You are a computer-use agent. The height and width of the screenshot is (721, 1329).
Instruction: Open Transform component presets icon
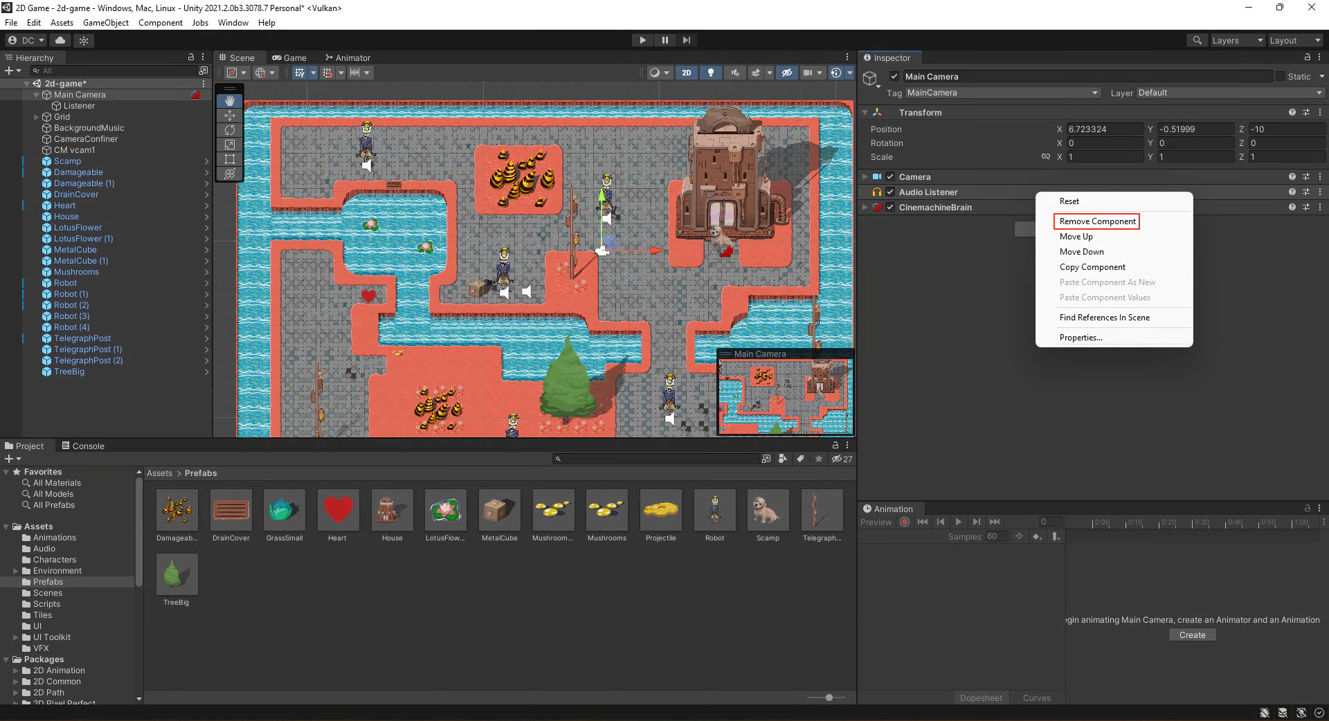pyautogui.click(x=1305, y=112)
